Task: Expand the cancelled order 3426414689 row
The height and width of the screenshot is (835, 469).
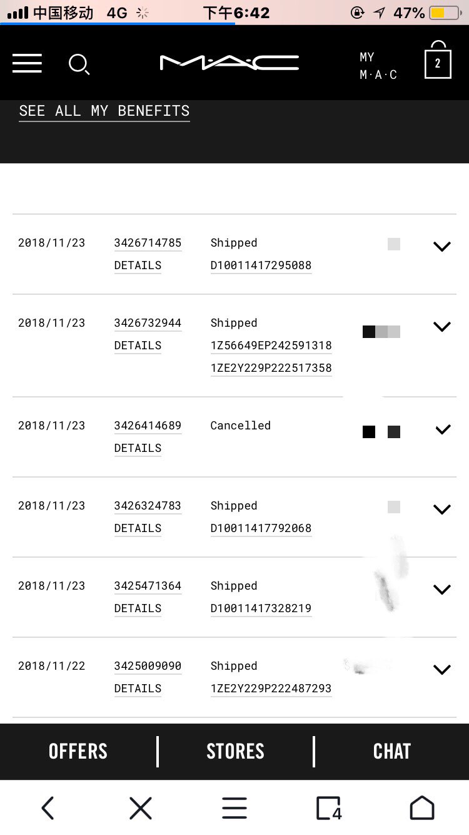Action: 443,429
